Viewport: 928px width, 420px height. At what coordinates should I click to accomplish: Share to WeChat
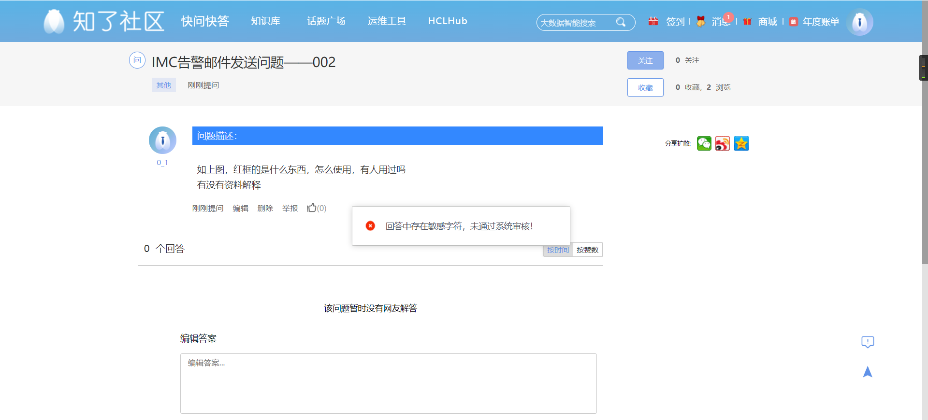tap(704, 143)
